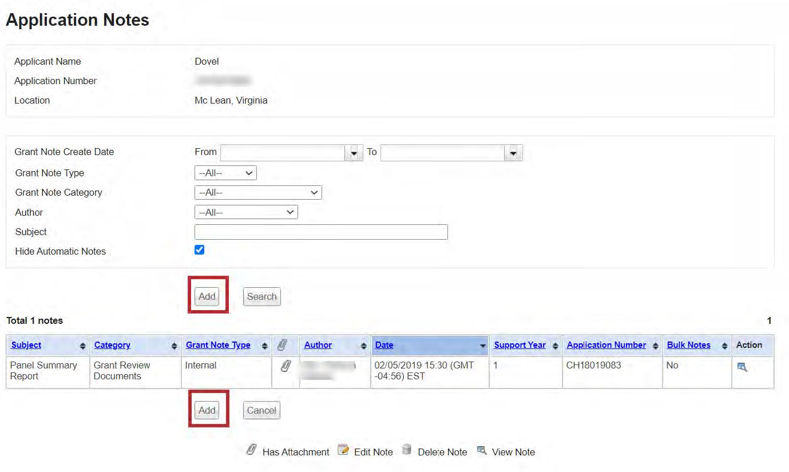
Task: Click sort arrows on the Subject column
Action: (82, 346)
